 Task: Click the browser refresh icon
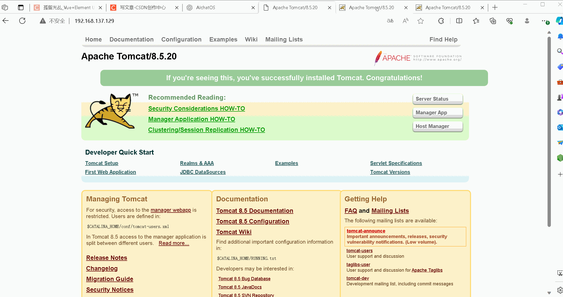(x=22, y=21)
